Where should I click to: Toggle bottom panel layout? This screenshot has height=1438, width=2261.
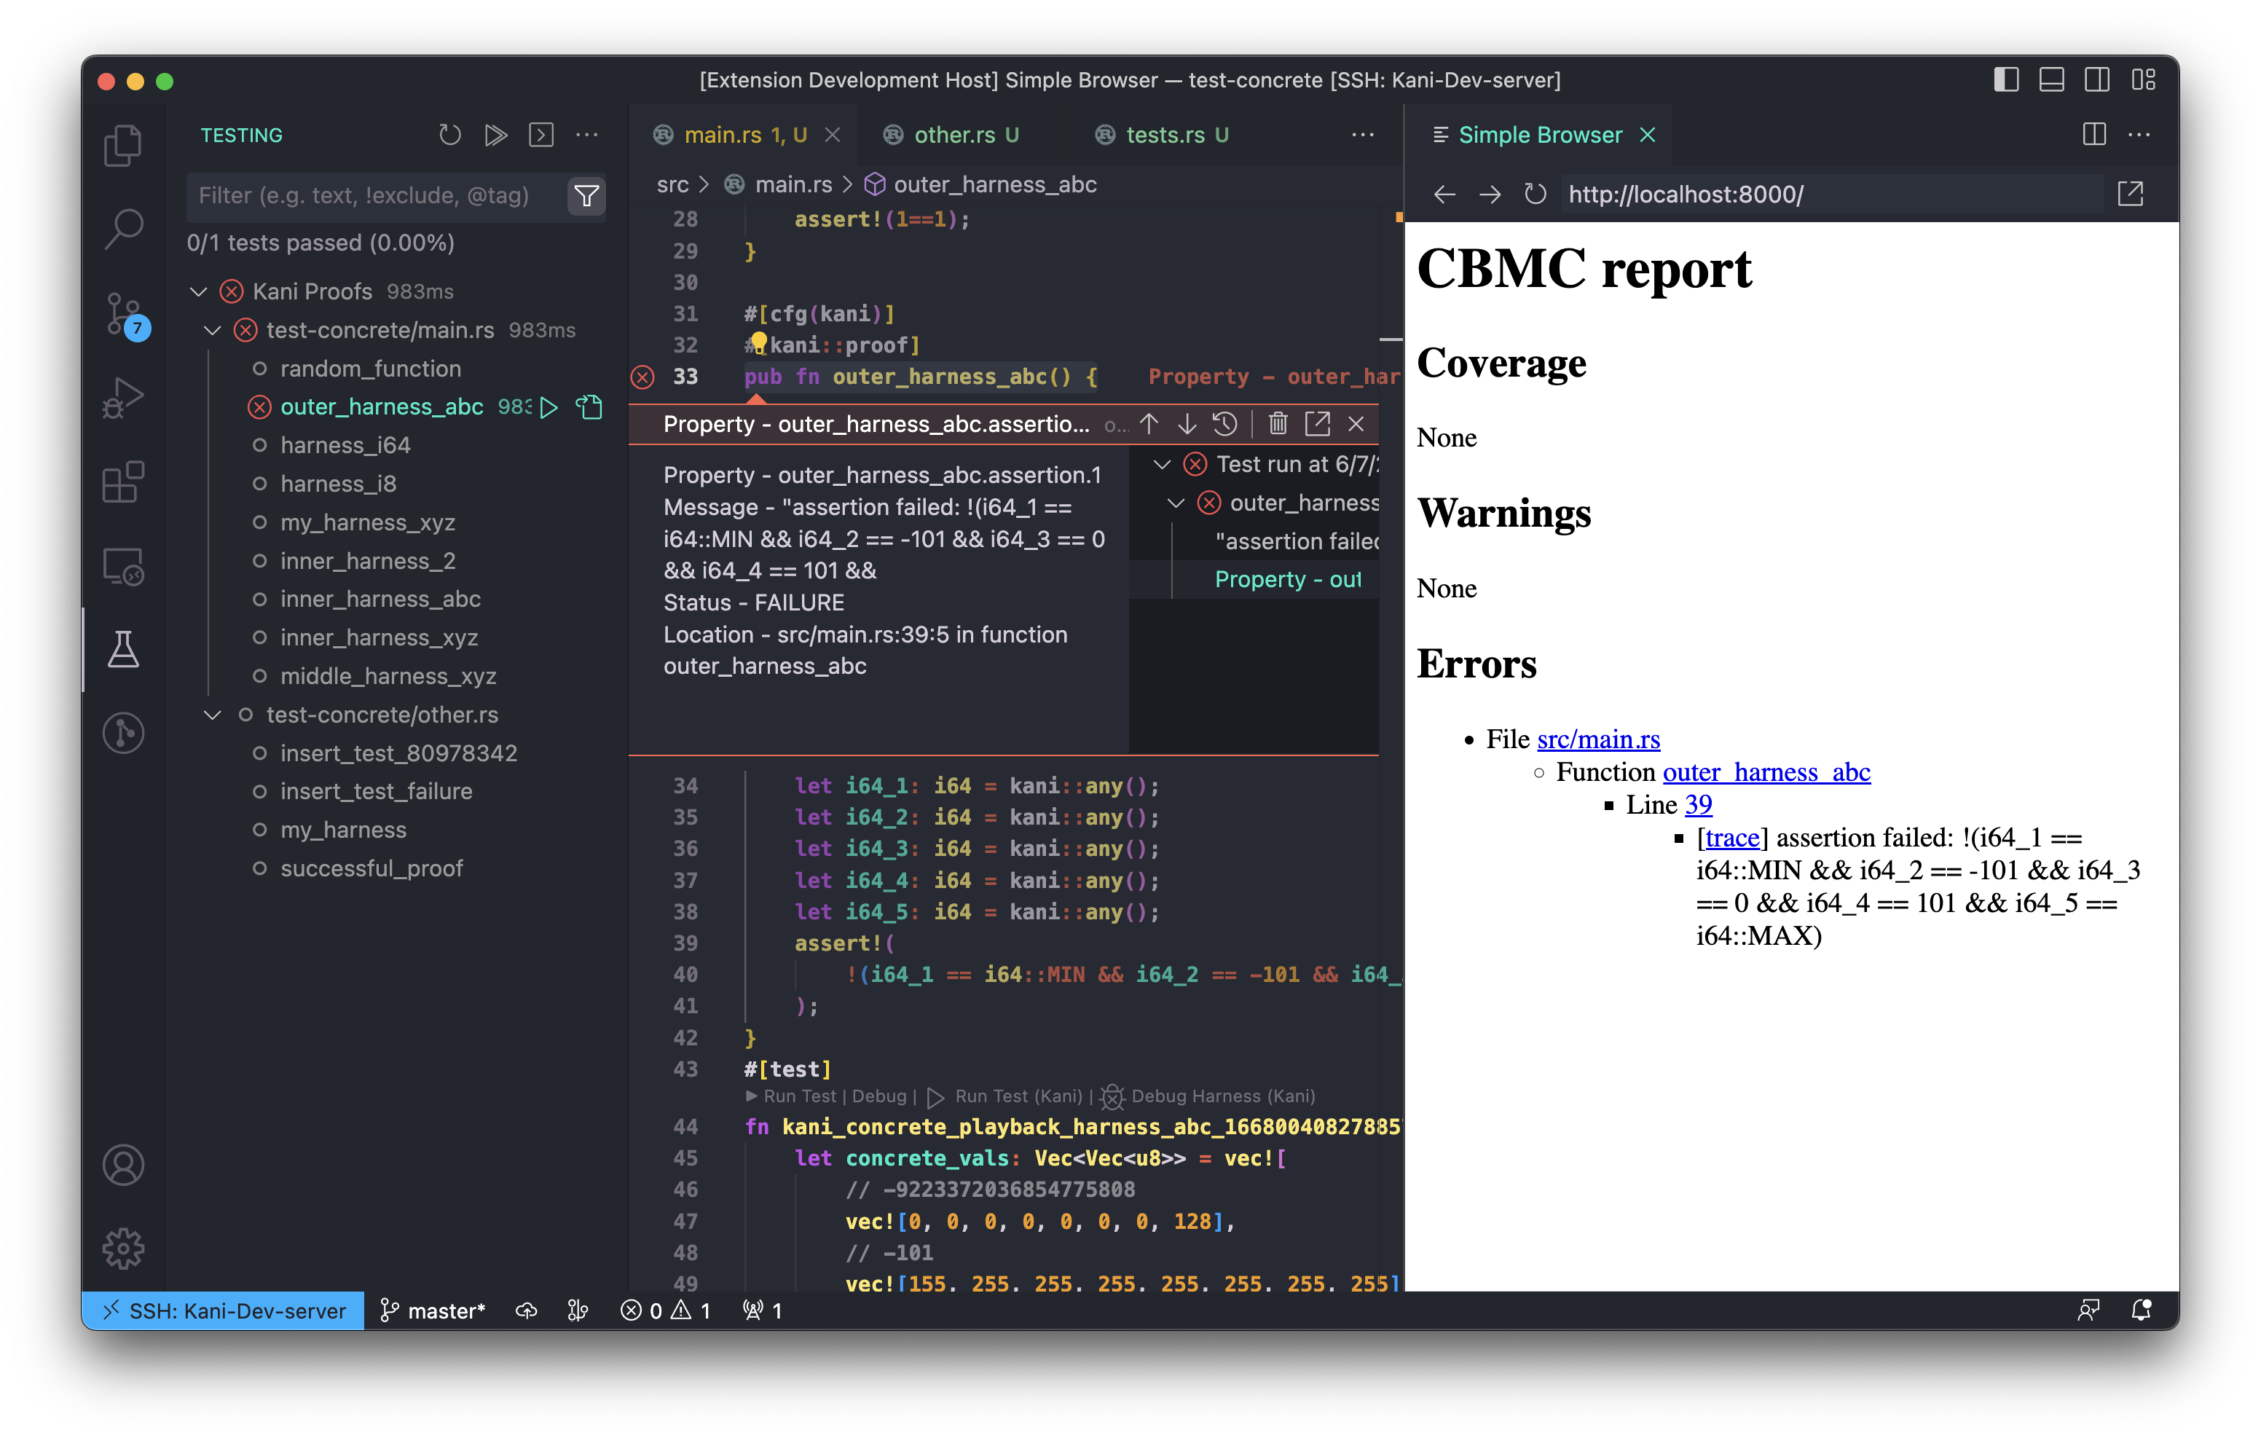2052,80
